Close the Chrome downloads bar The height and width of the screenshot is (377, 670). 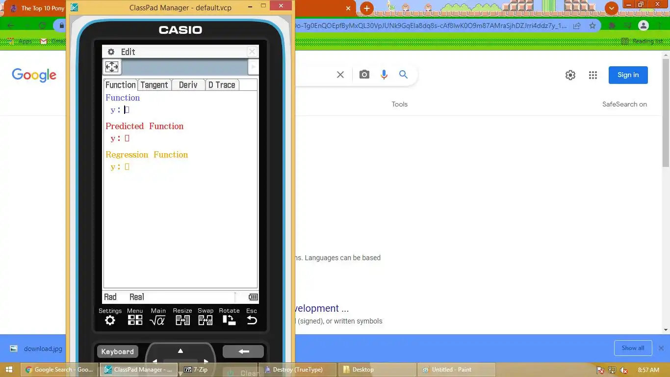661,348
